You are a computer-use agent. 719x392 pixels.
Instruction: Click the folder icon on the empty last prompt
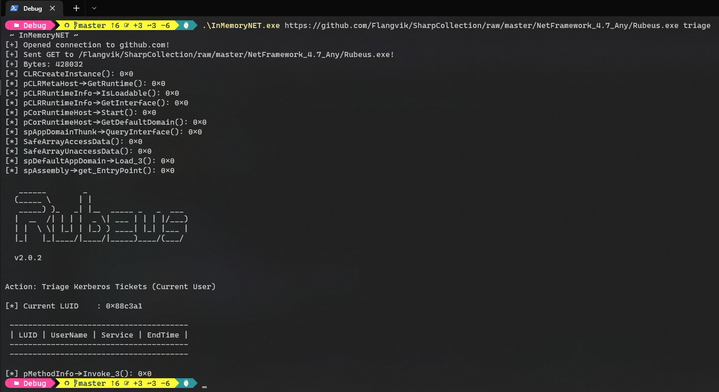tap(16, 383)
